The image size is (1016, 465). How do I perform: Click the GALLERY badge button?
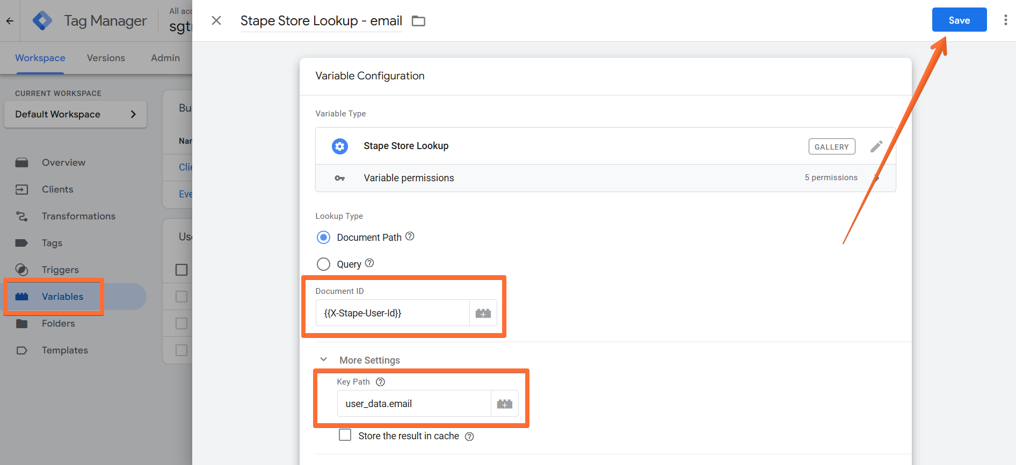click(x=832, y=146)
